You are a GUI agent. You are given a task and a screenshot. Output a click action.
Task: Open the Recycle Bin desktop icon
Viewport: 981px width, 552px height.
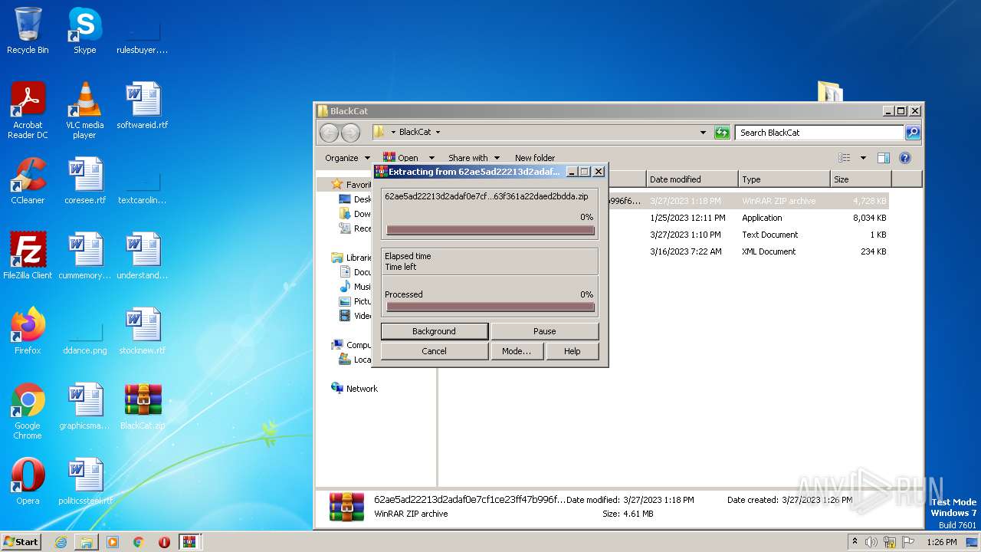(x=28, y=31)
